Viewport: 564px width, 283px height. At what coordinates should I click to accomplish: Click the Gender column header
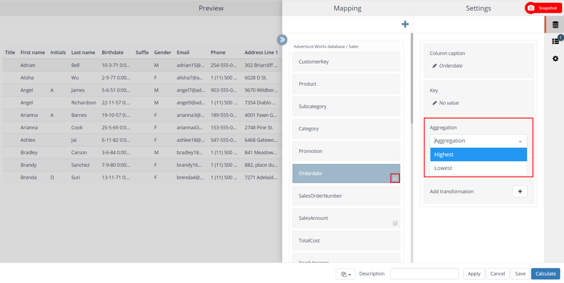163,52
